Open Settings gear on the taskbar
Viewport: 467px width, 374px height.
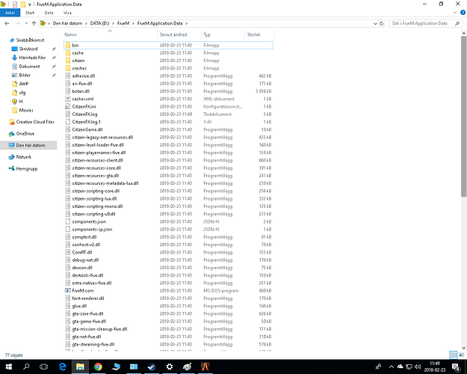(x=170, y=367)
